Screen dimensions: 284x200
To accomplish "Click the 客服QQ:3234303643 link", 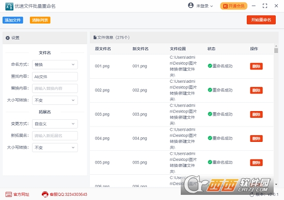I will 69,194.
